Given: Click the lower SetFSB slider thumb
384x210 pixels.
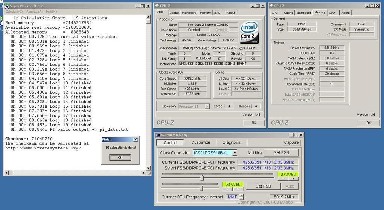Looking at the screenshot, I should 201,188.
